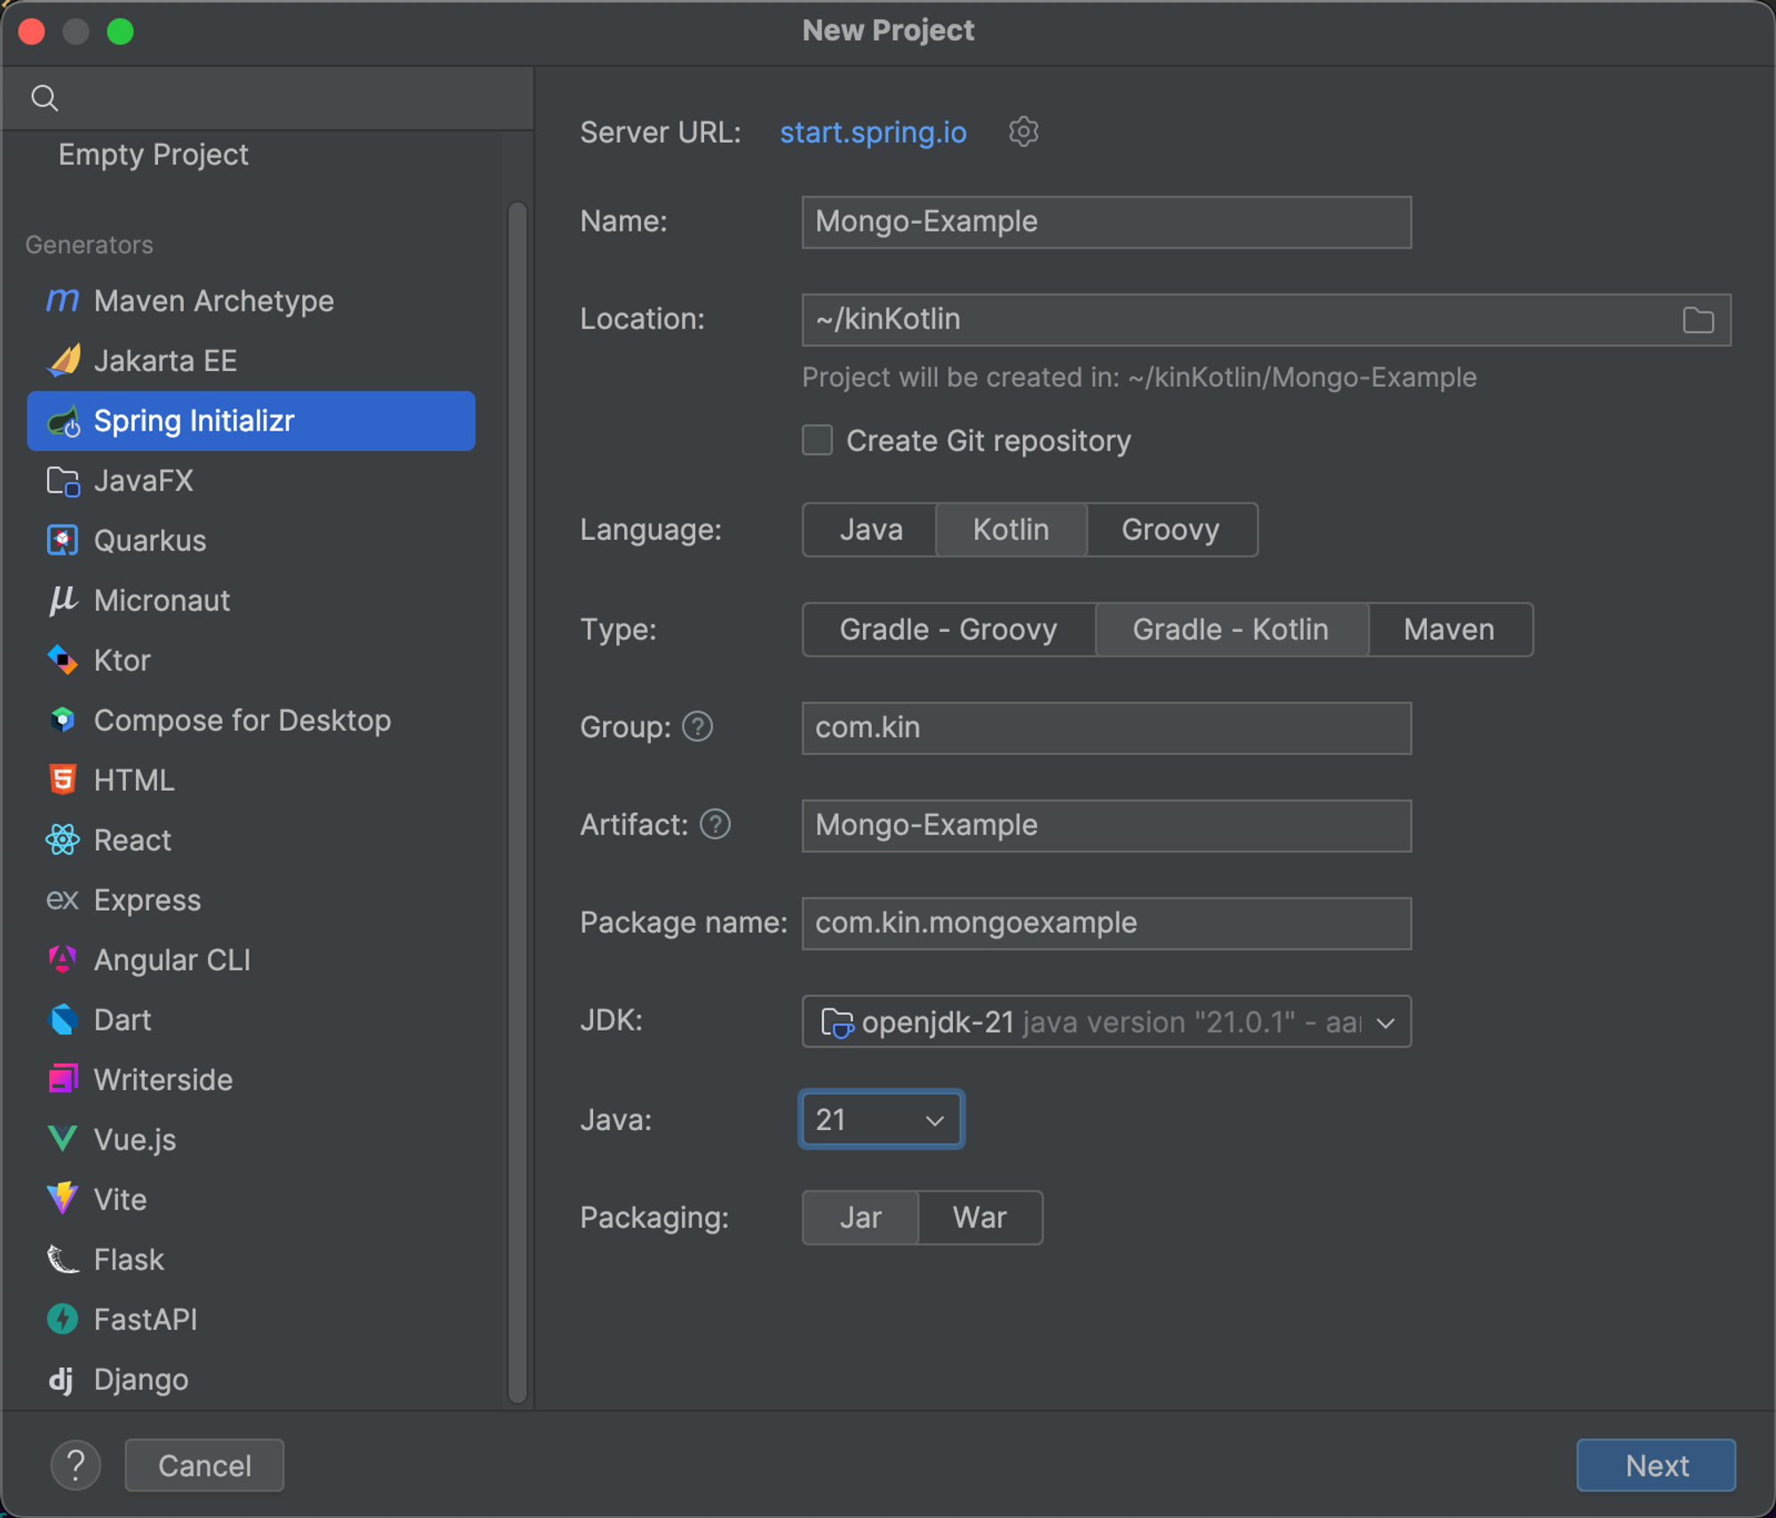1776x1518 pixels.
Task: Click the Server URL settings gear icon
Action: (x=1023, y=131)
